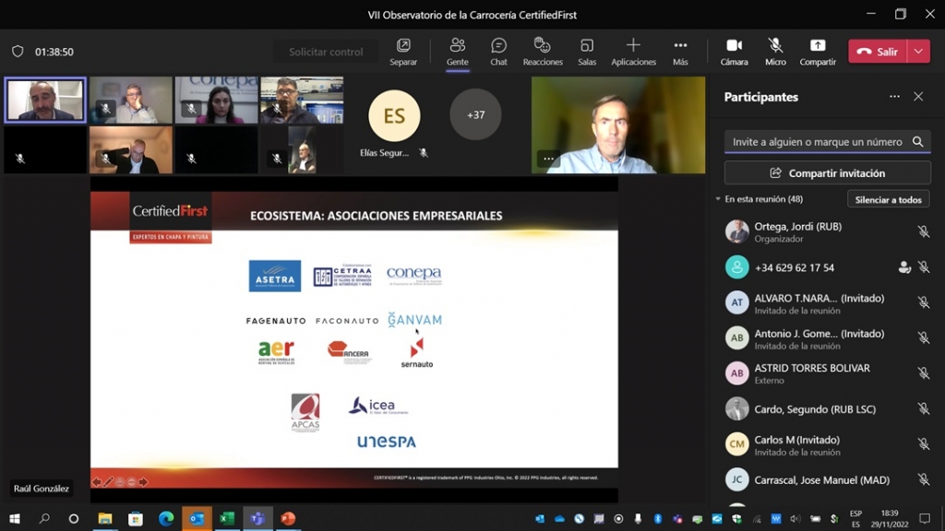Open the Aplicaciones add menu
Image resolution: width=945 pixels, height=531 pixels.
pyautogui.click(x=633, y=52)
